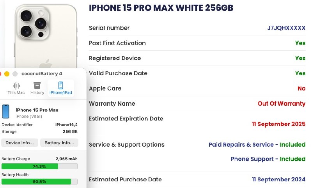Click the blue iPhone 15 Pro Max device icon
Image resolution: width=312 pixels, height=188 pixels.
[6, 112]
